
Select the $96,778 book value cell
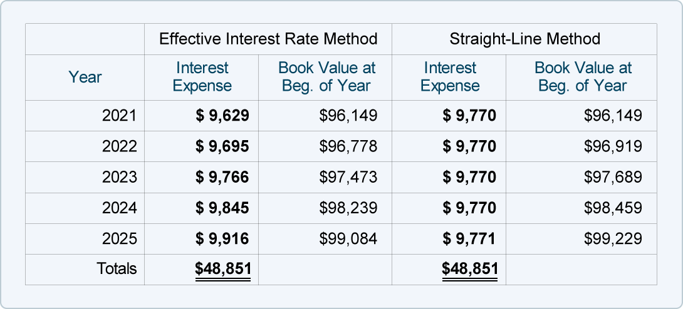[348, 146]
